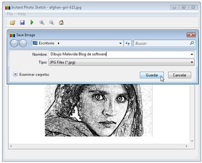Screen dimensions: 202x163
Task: Click the horizontal scrollbar right arrow
Action: (187, 146)
